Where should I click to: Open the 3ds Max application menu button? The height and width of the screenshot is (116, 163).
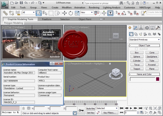pos(5,5)
